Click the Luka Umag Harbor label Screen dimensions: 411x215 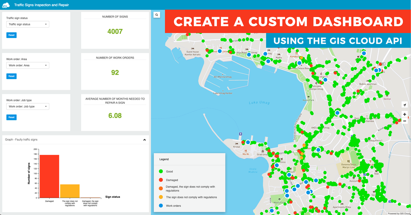223,93
